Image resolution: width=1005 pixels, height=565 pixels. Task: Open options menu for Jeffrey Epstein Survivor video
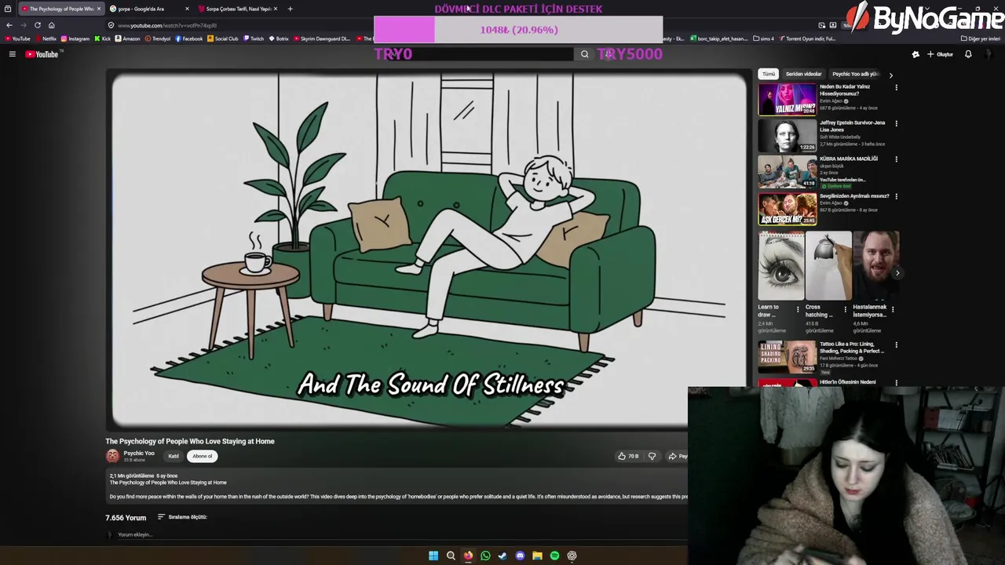896,123
